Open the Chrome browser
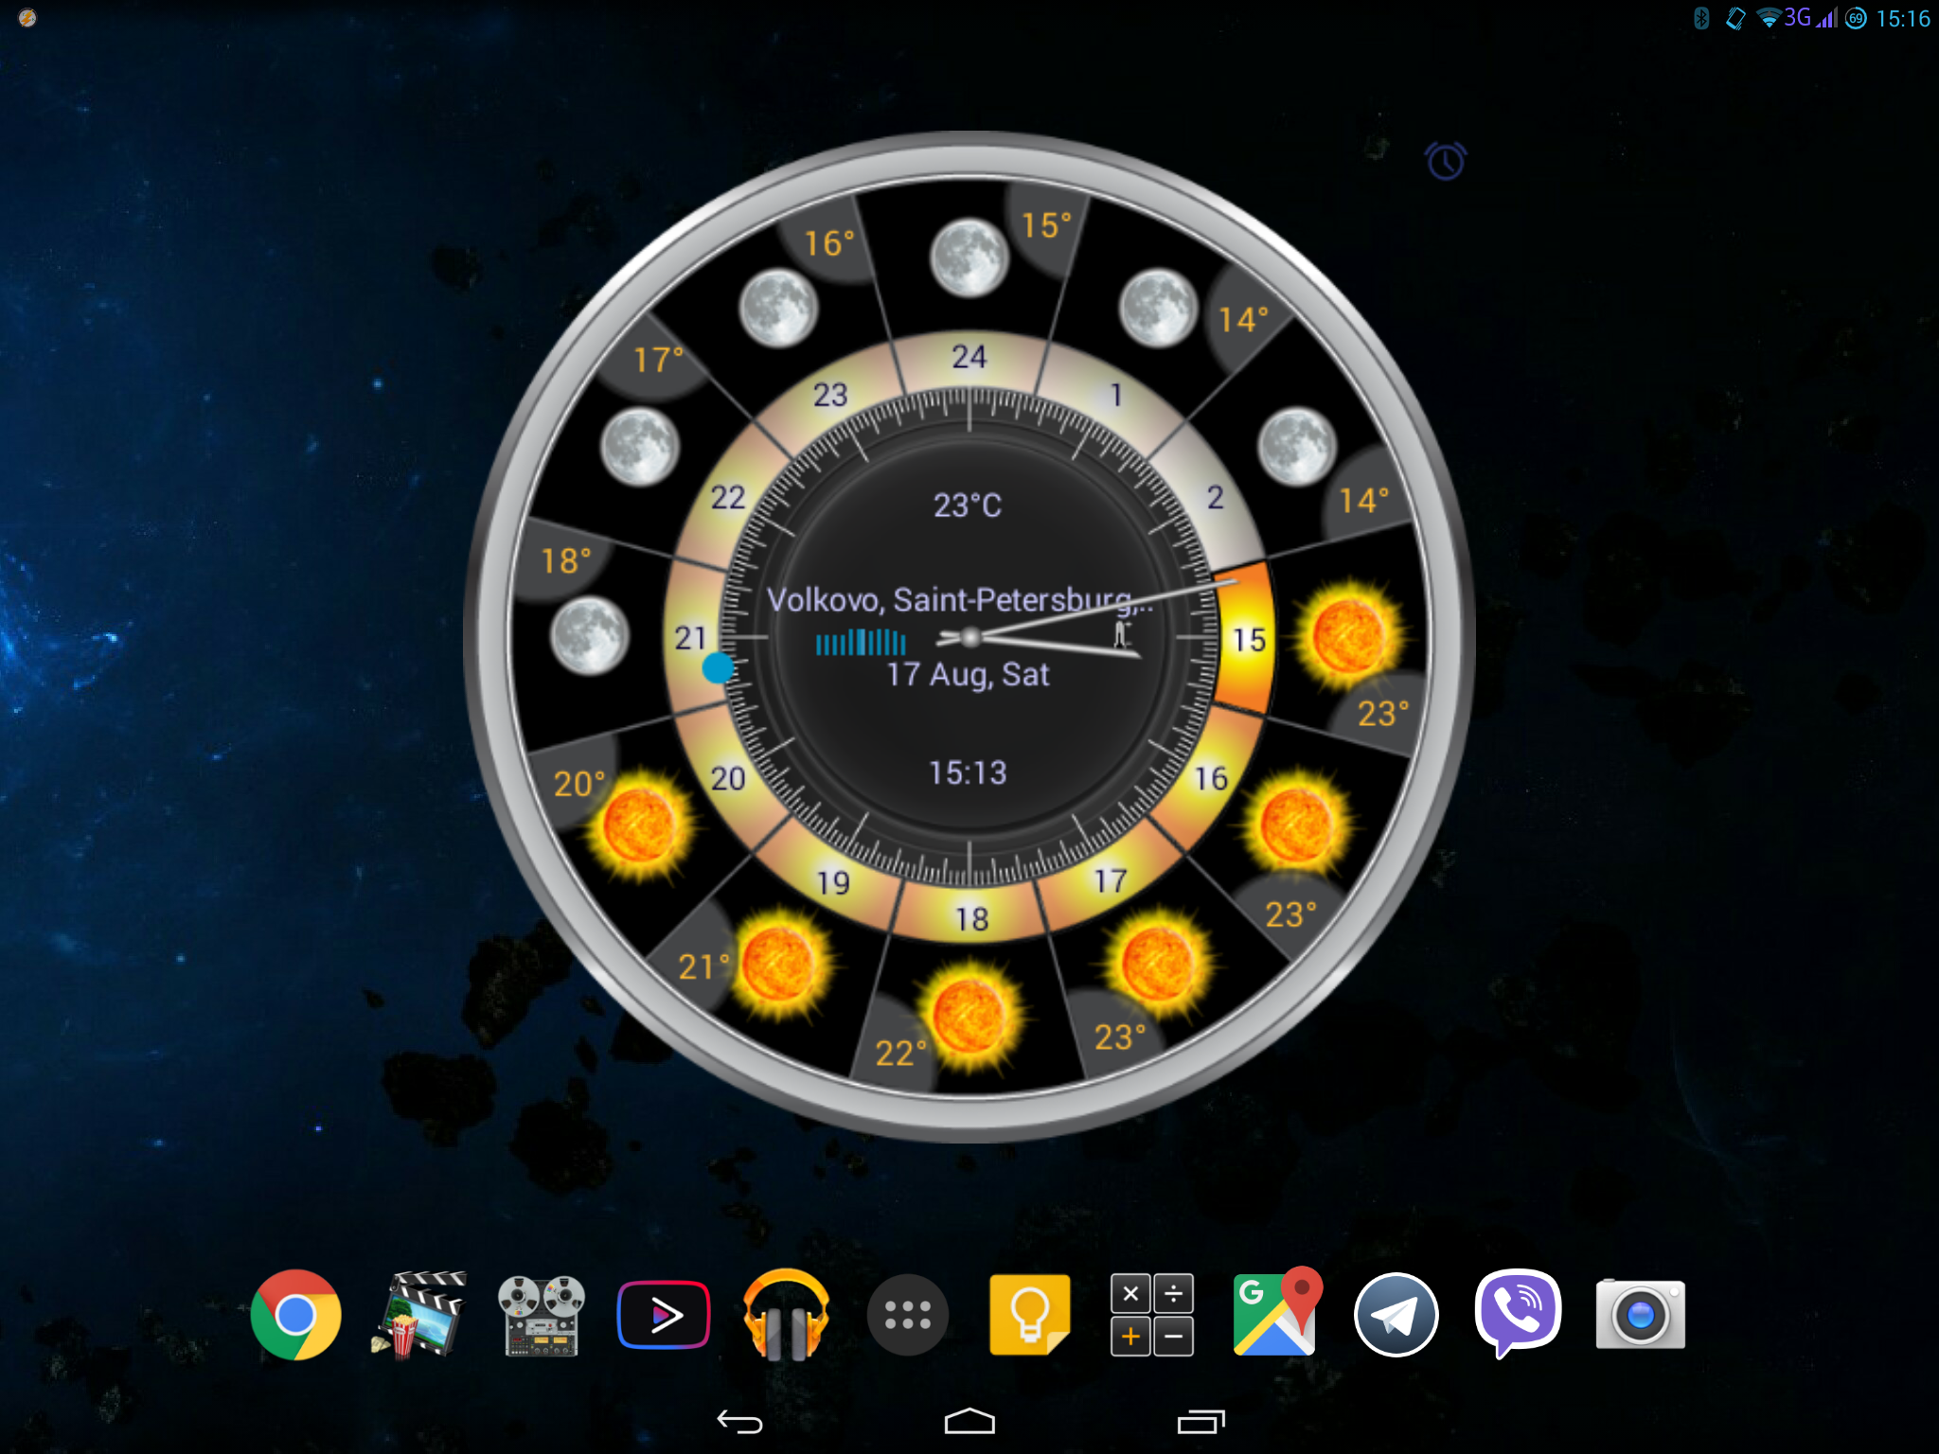The image size is (1939, 1454). tap(295, 1315)
